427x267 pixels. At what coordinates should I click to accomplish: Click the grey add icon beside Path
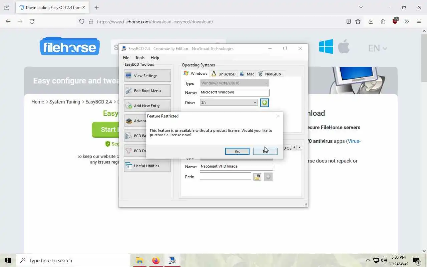tap(268, 177)
